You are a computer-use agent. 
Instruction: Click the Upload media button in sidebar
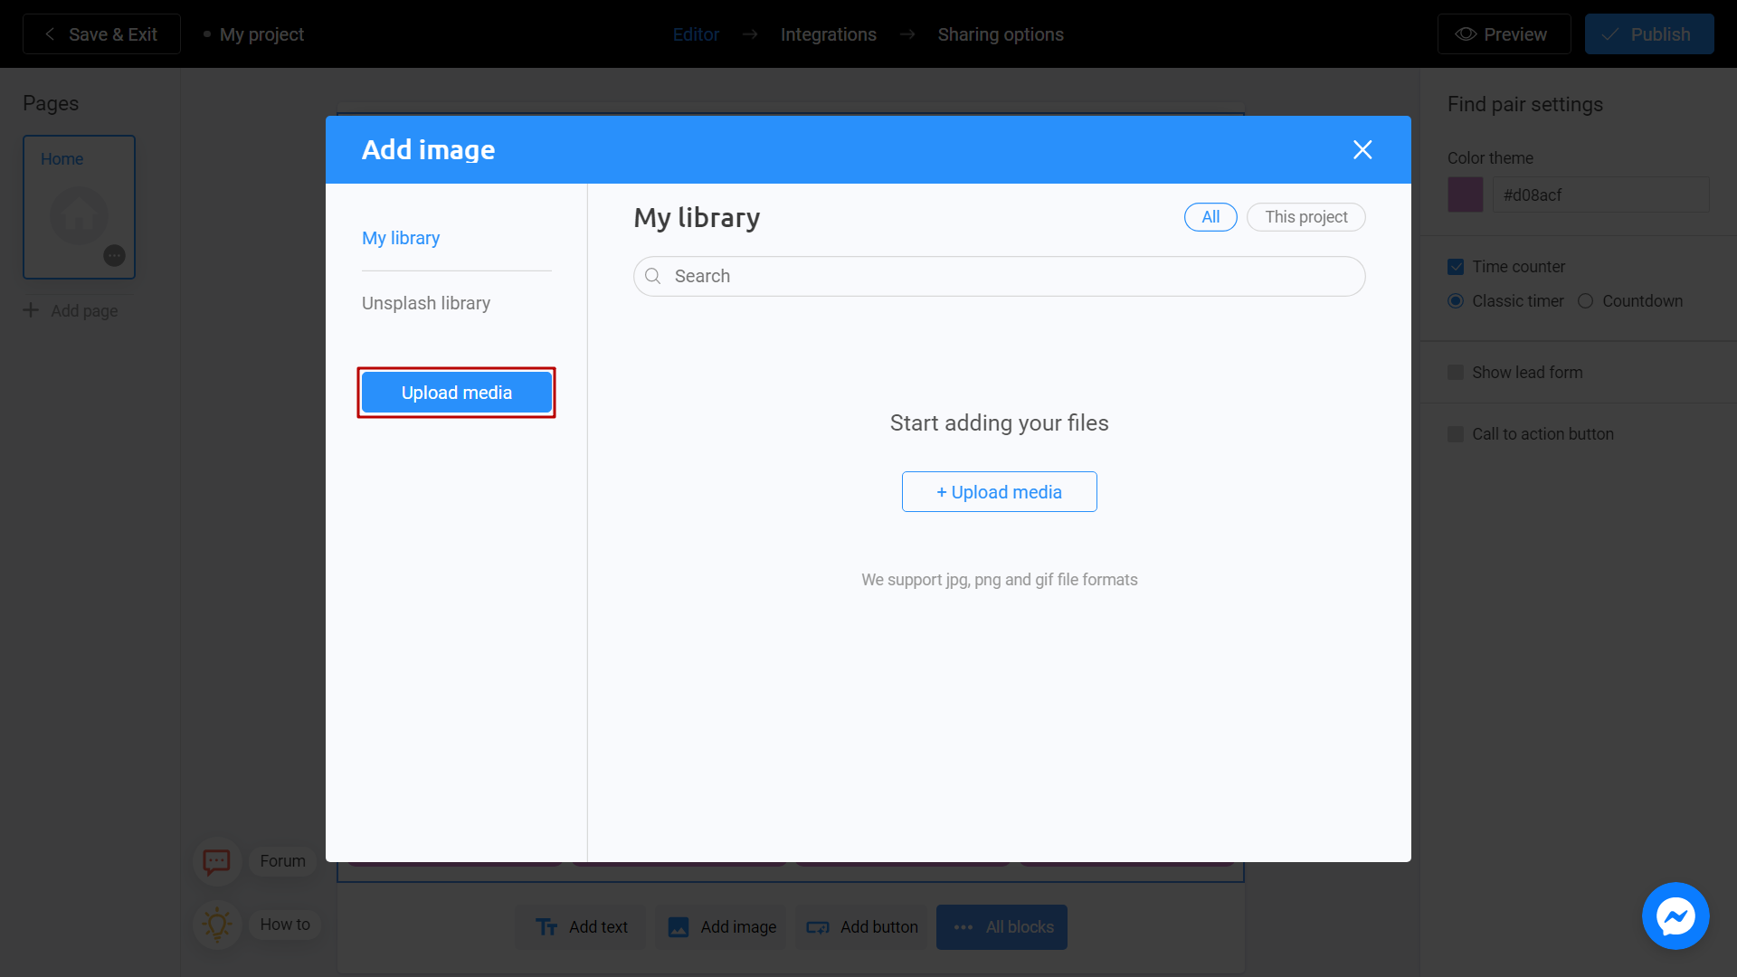coord(456,392)
